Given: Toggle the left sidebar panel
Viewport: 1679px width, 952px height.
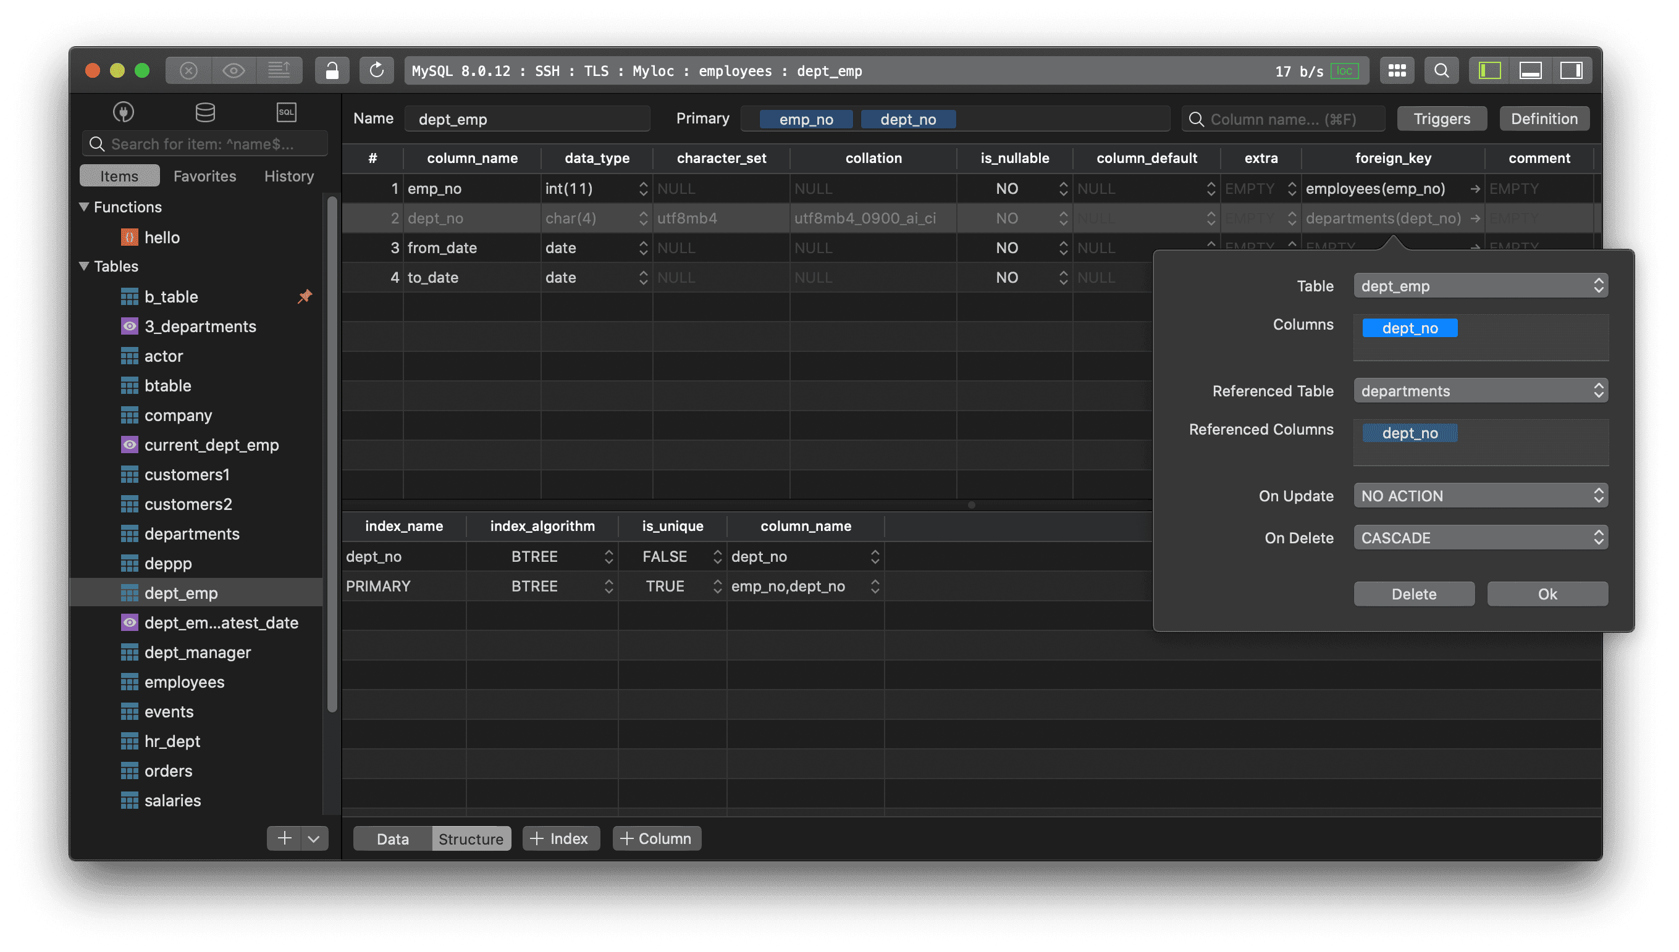Looking at the screenshot, I should 1490,70.
